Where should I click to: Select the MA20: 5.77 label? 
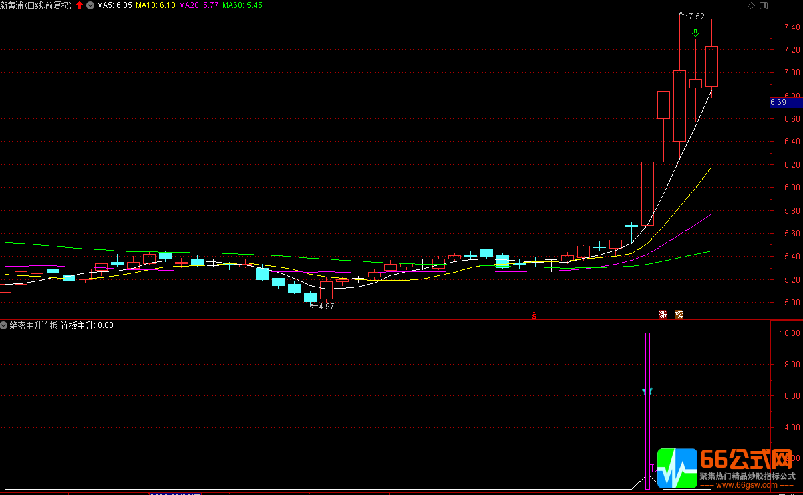coord(199,5)
